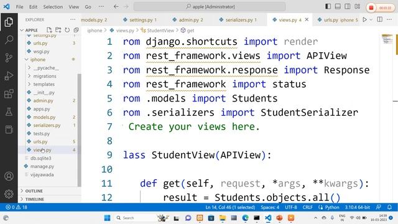Click StudentView in breadcrumb
This screenshot has height=224, width=398.
(160, 30)
